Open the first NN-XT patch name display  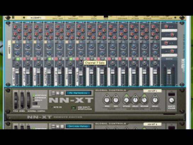78,93
